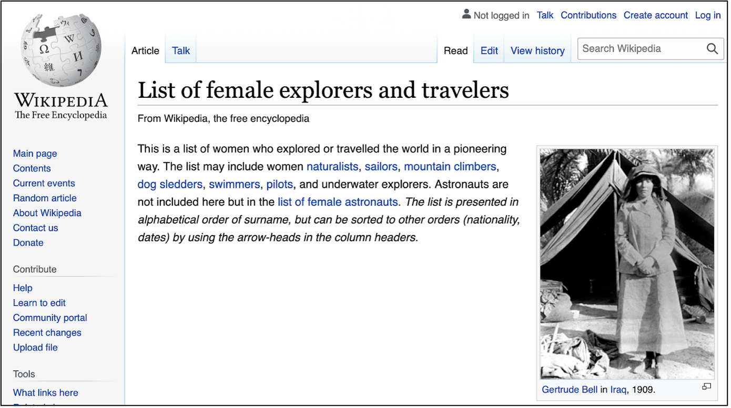Open the list of female astronauts link
This screenshot has height=408, width=731.
338,202
